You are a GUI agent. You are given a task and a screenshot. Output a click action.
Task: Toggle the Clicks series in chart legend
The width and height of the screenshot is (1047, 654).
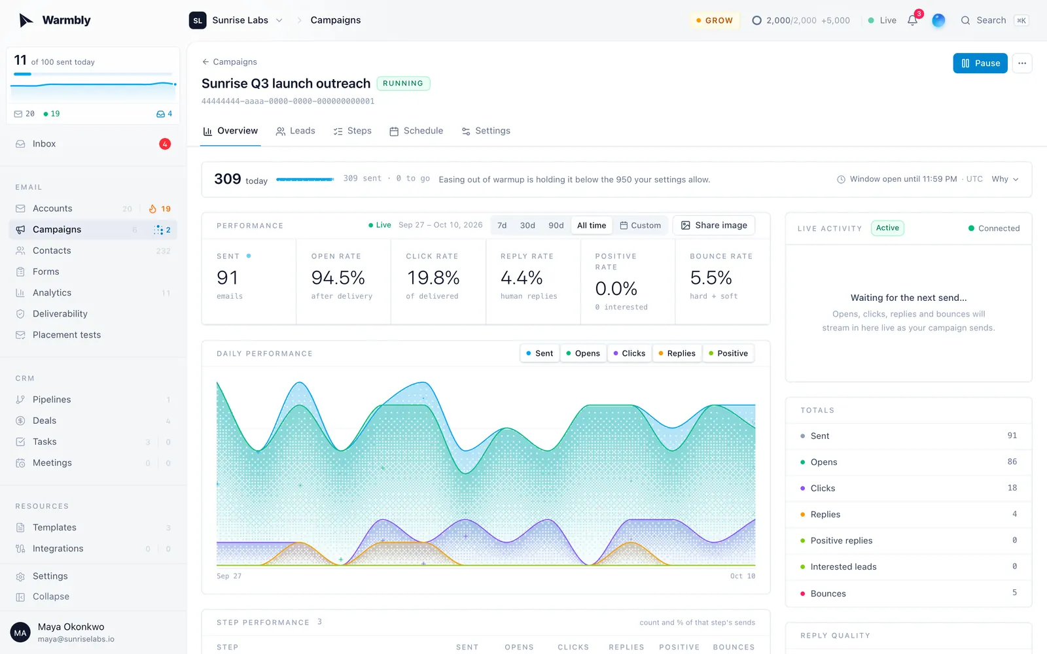pos(630,353)
